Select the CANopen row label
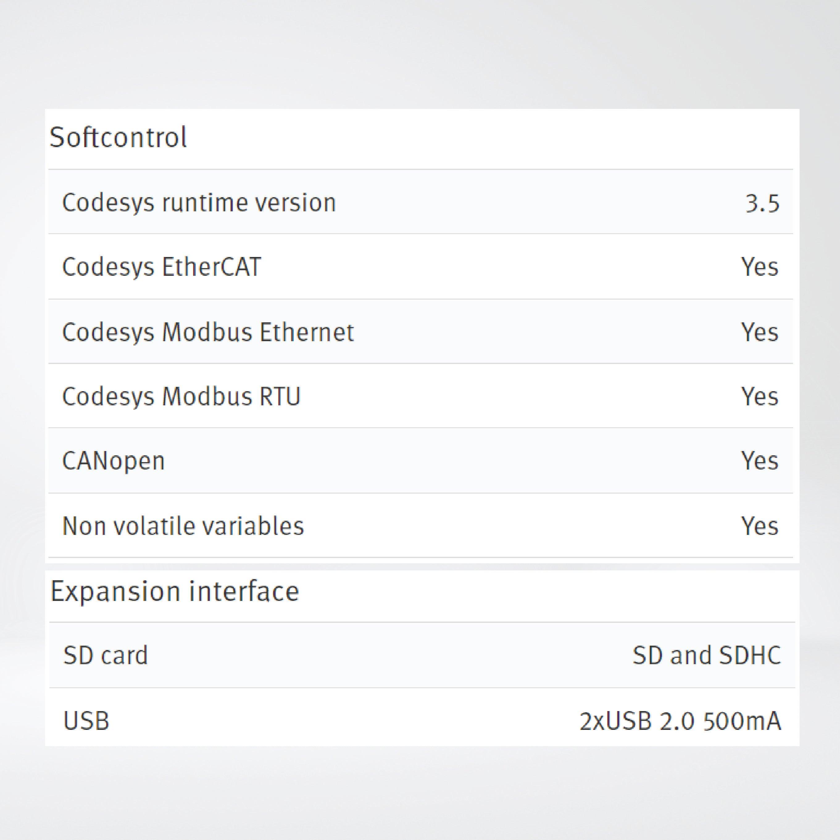 pyautogui.click(x=114, y=461)
